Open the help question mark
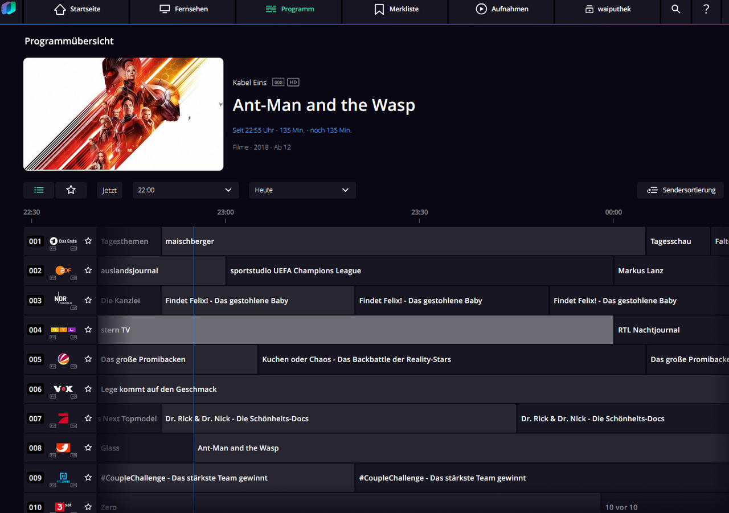This screenshot has width=729, height=513. [x=706, y=9]
